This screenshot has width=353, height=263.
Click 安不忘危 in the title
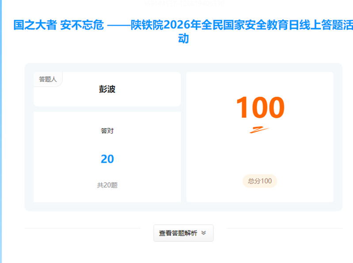tap(82, 25)
